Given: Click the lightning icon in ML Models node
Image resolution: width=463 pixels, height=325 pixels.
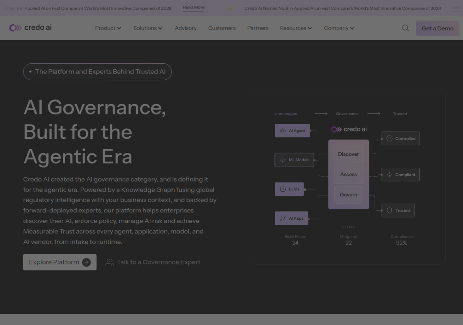Looking at the screenshot, I should pos(283,160).
